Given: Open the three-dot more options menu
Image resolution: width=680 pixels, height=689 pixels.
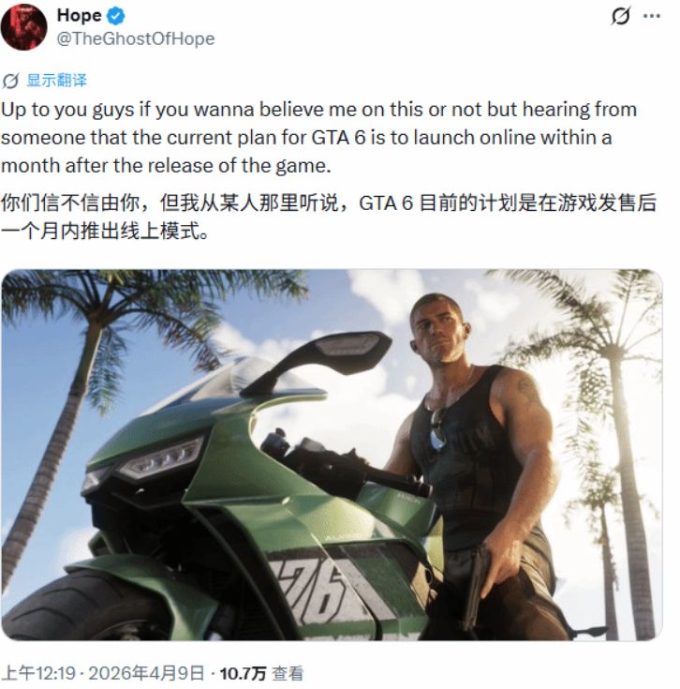Looking at the screenshot, I should pyautogui.click(x=652, y=16).
